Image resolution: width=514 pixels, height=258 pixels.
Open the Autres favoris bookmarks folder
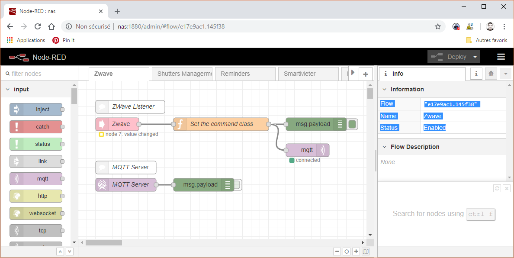(x=486, y=40)
